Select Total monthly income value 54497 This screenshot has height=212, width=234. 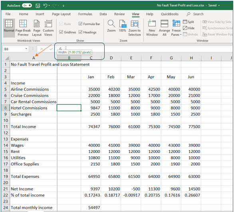(91, 208)
